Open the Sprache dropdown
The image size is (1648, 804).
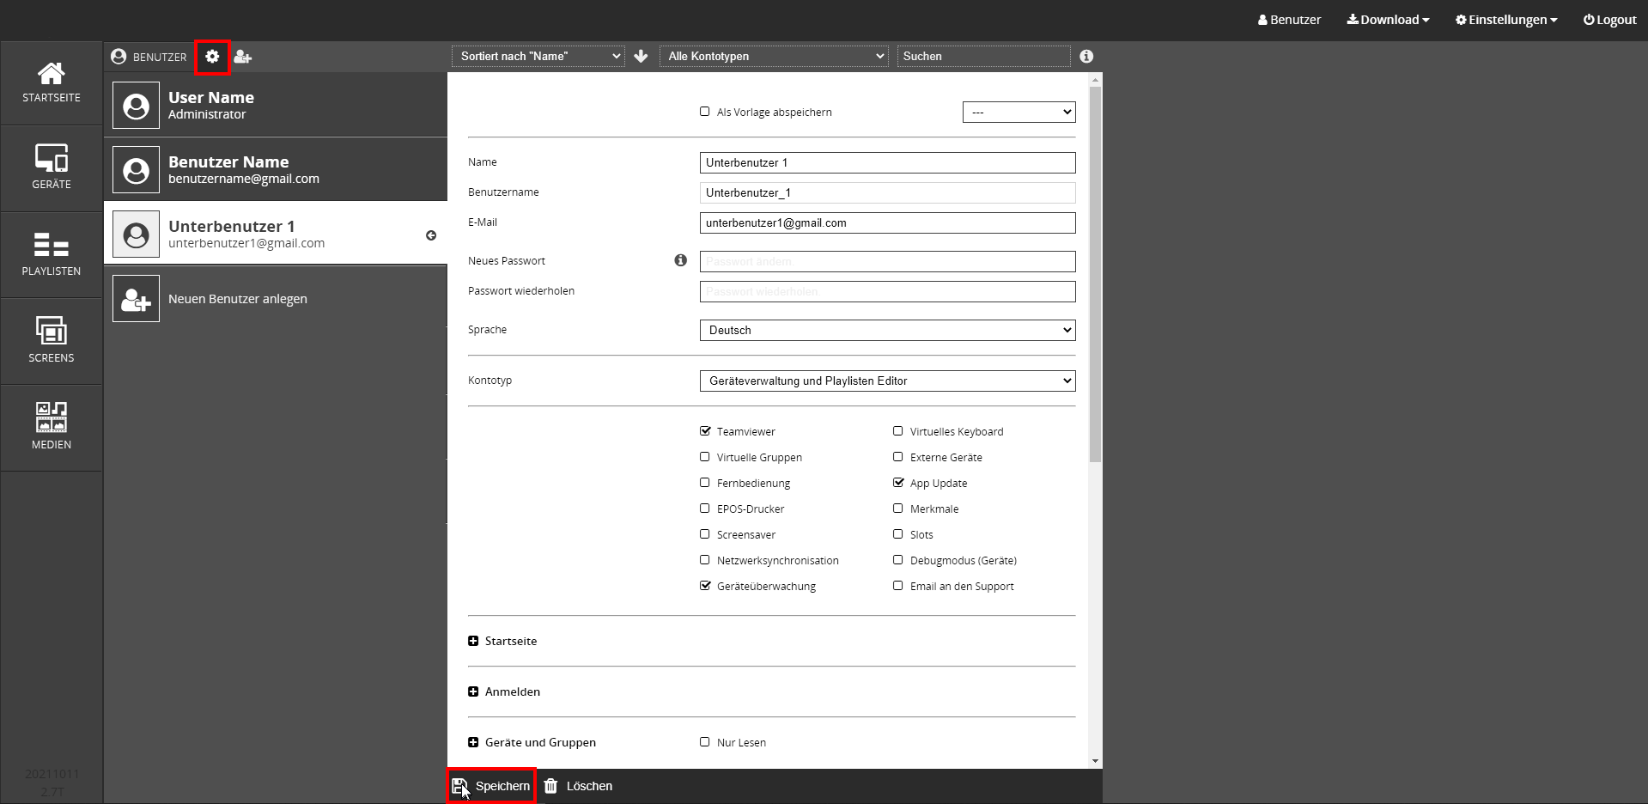pos(887,330)
